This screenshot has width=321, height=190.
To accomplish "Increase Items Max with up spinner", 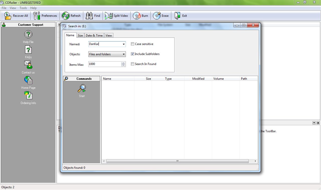I will [x=123, y=63].
